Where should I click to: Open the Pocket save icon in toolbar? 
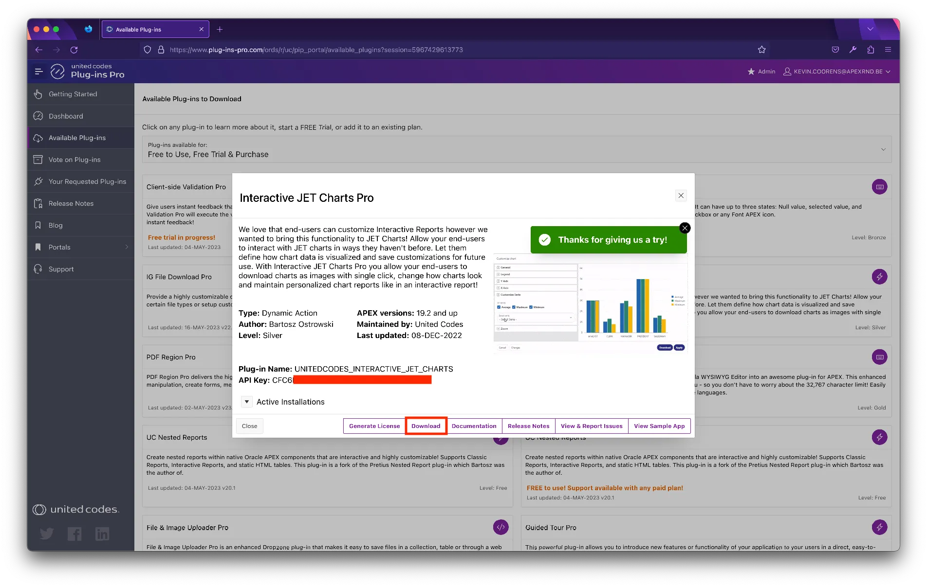click(x=835, y=50)
